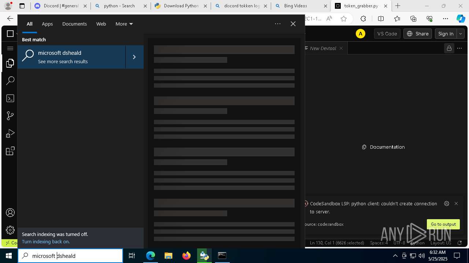Open the hamburger menu in CodeSandbox
Image resolution: width=469 pixels, height=263 pixels.
pyautogui.click(x=10, y=48)
